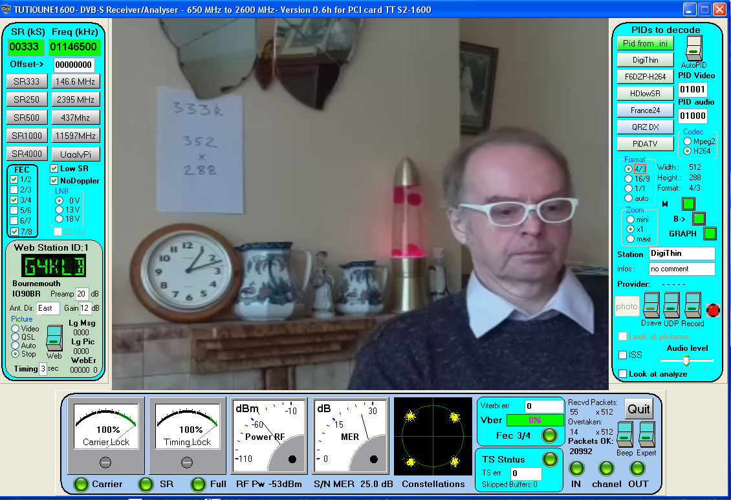The height and width of the screenshot is (500, 731).
Task: Flip the AutoPID toggle switch
Action: click(693, 48)
